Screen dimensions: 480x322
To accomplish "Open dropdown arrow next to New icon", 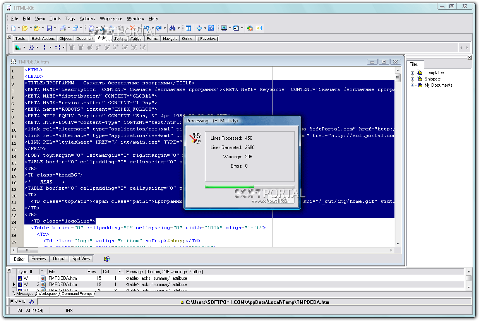I will tap(19, 28).
